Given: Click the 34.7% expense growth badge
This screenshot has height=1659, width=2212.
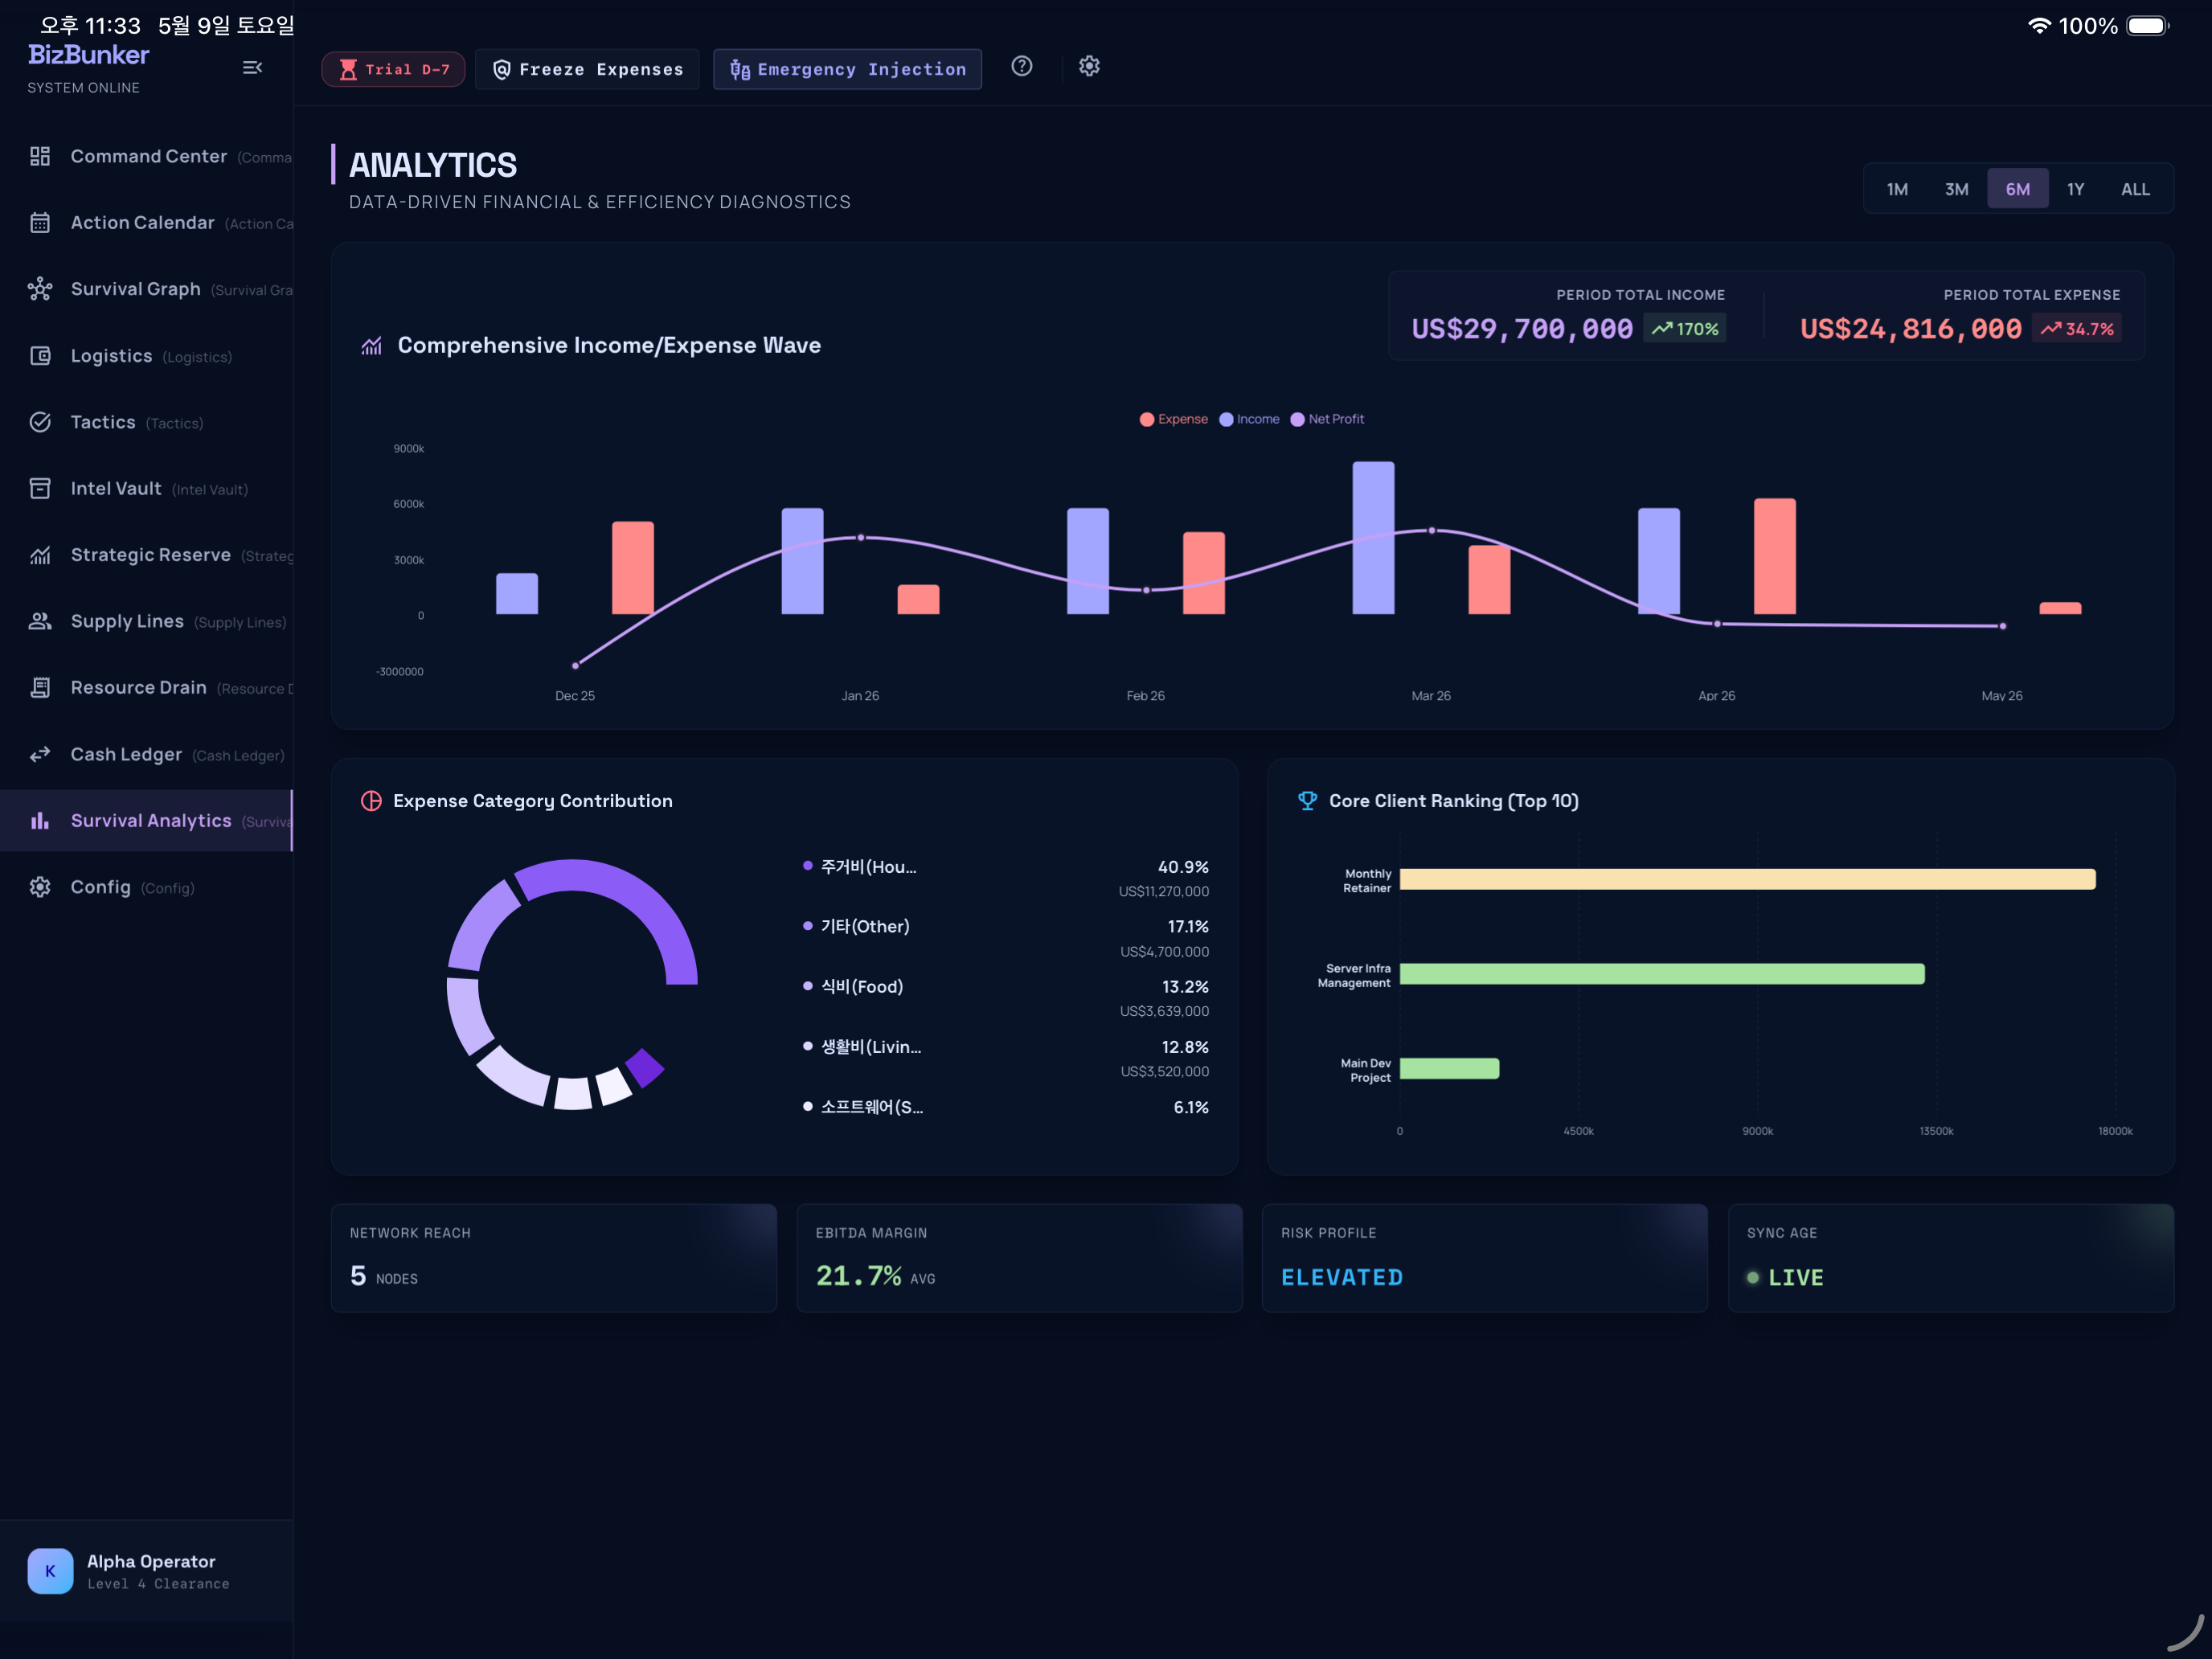Looking at the screenshot, I should [x=2077, y=329].
